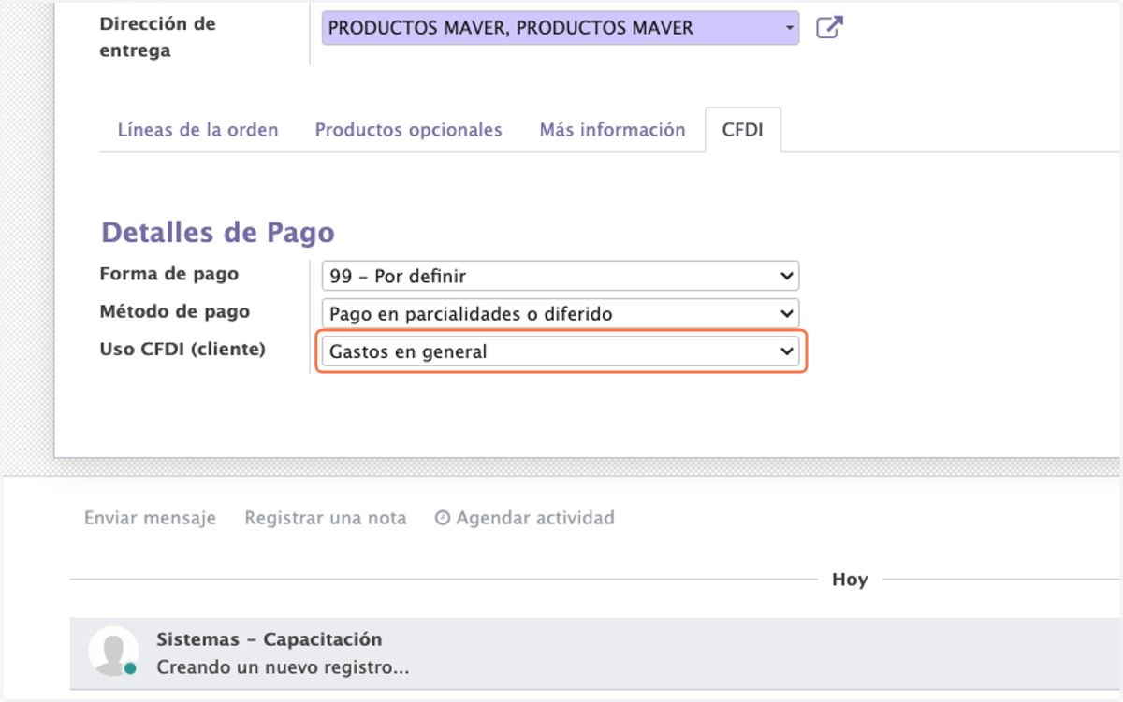
Task: Click Agendar actividad
Action: coord(525,518)
